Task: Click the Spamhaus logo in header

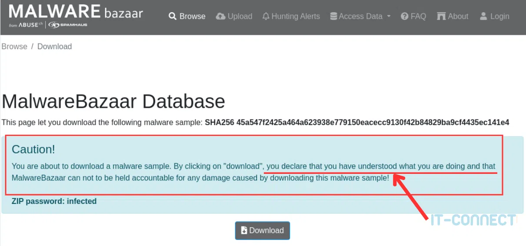Action: 68,25
